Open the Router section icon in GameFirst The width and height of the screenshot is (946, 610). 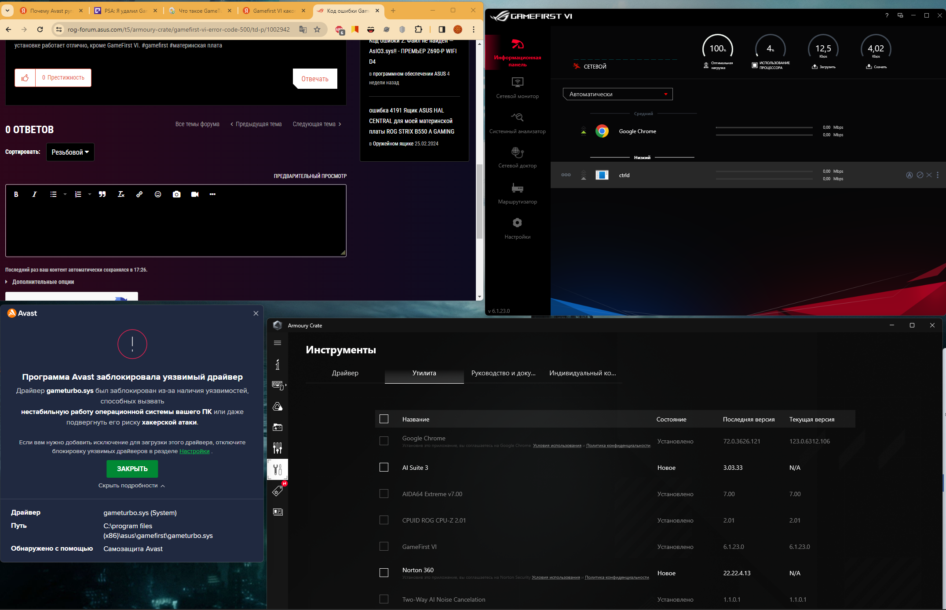coord(517,188)
